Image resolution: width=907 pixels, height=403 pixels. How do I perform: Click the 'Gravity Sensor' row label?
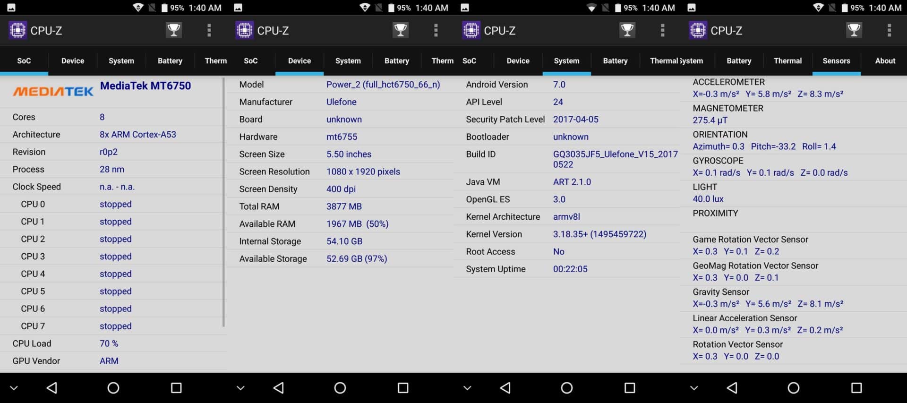point(721,292)
